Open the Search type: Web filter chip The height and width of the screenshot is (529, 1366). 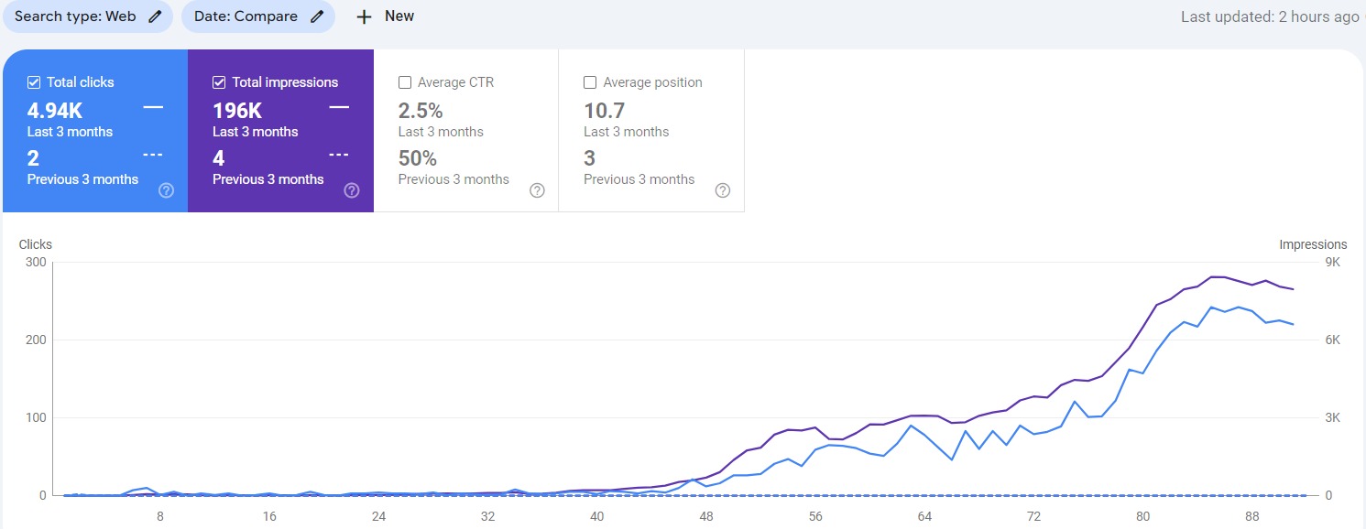75,16
